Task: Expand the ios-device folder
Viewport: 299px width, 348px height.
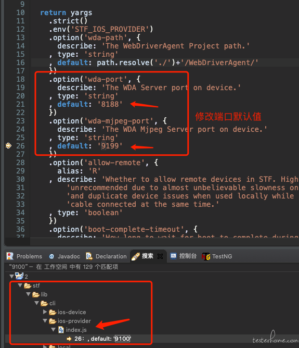Action: click(45, 312)
